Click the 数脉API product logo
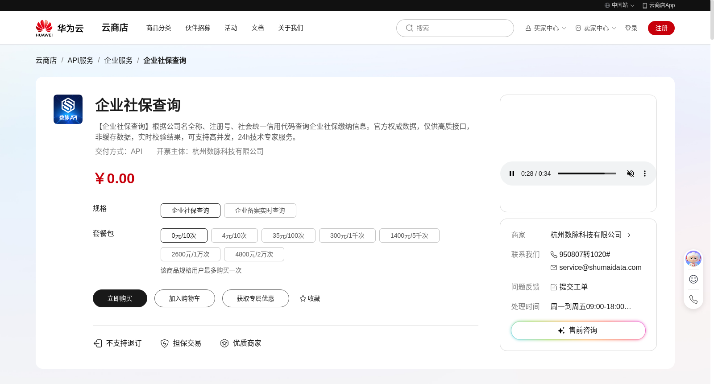This screenshot has width=714, height=384. pyautogui.click(x=68, y=109)
